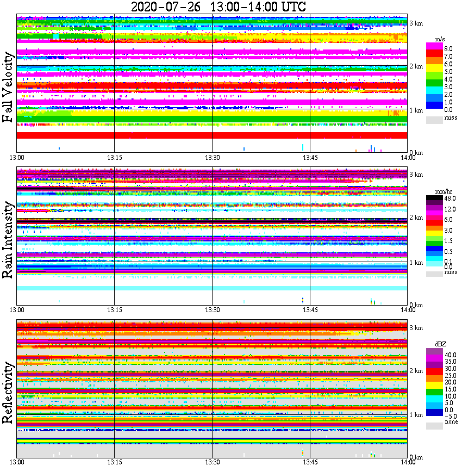The width and height of the screenshot is (462, 472).
Task: Click the "3 km" label beside Fall Velocity
Action: 416,23
